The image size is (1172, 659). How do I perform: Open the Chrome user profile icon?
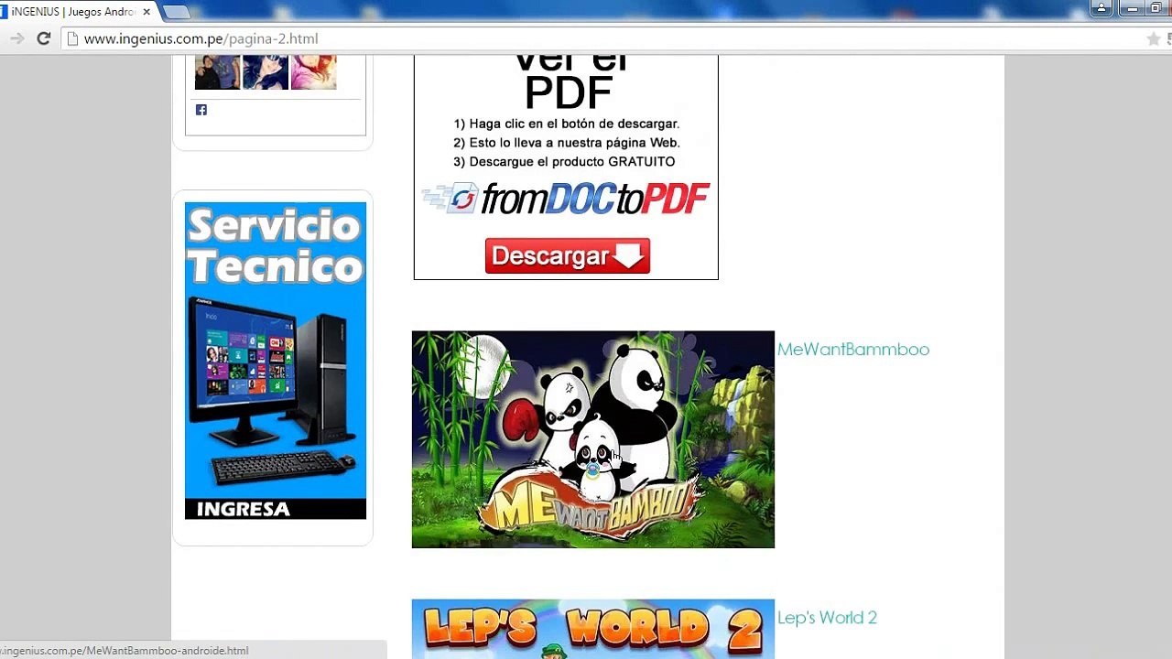pyautogui.click(x=1101, y=8)
